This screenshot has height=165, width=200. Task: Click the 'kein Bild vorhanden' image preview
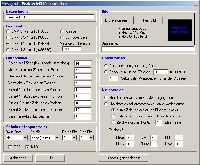point(180,30)
